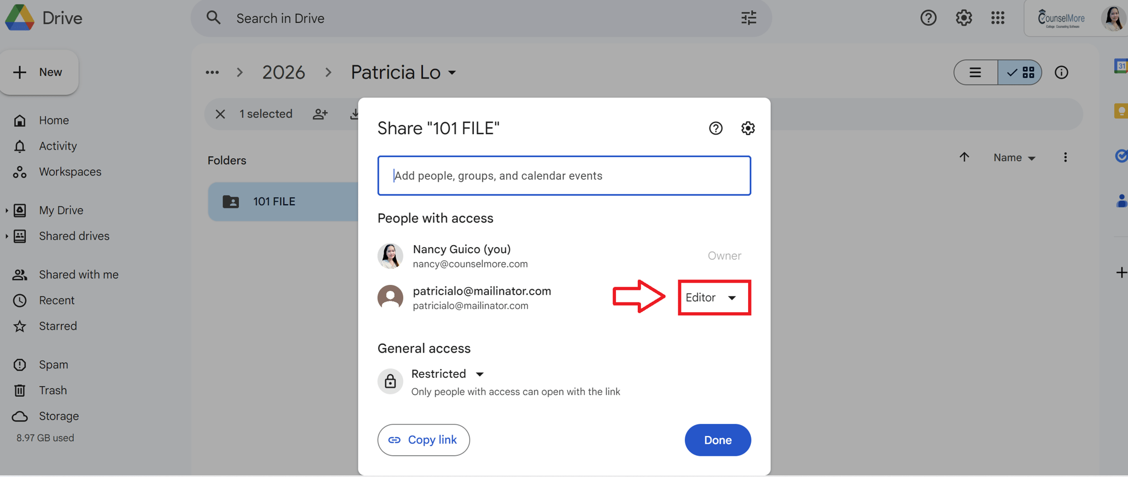Open the breadcrumb ellipsis menu

(x=212, y=72)
